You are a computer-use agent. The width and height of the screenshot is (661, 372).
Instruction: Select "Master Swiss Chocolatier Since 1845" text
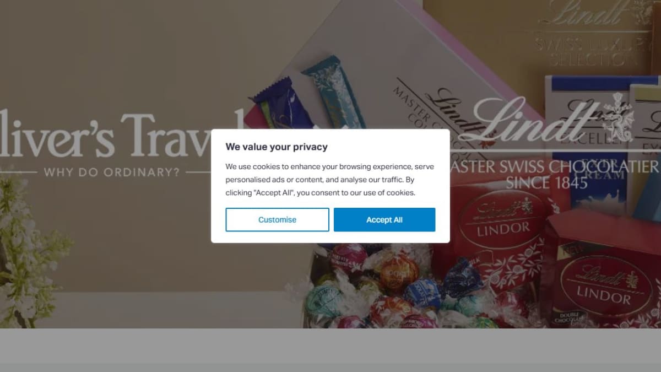pos(554,174)
